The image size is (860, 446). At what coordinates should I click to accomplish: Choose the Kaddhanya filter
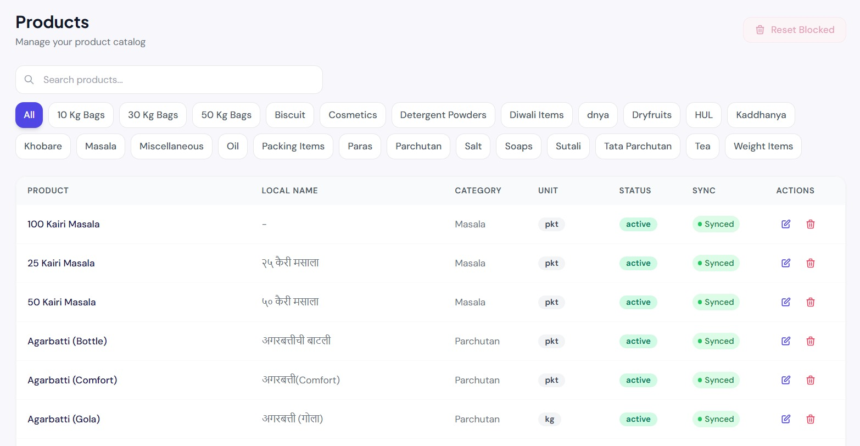[761, 115]
